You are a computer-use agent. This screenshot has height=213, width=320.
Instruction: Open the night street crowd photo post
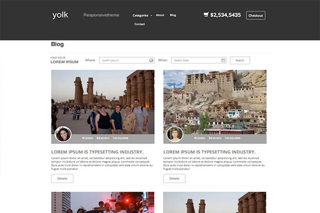point(103,202)
